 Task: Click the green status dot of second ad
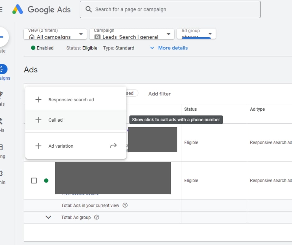coord(46,181)
